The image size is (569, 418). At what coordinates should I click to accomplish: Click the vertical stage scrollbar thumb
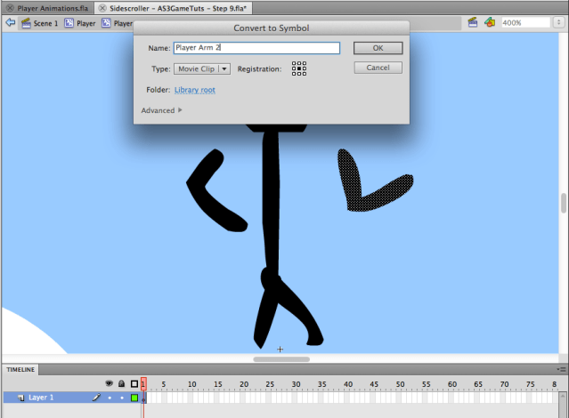click(x=563, y=203)
